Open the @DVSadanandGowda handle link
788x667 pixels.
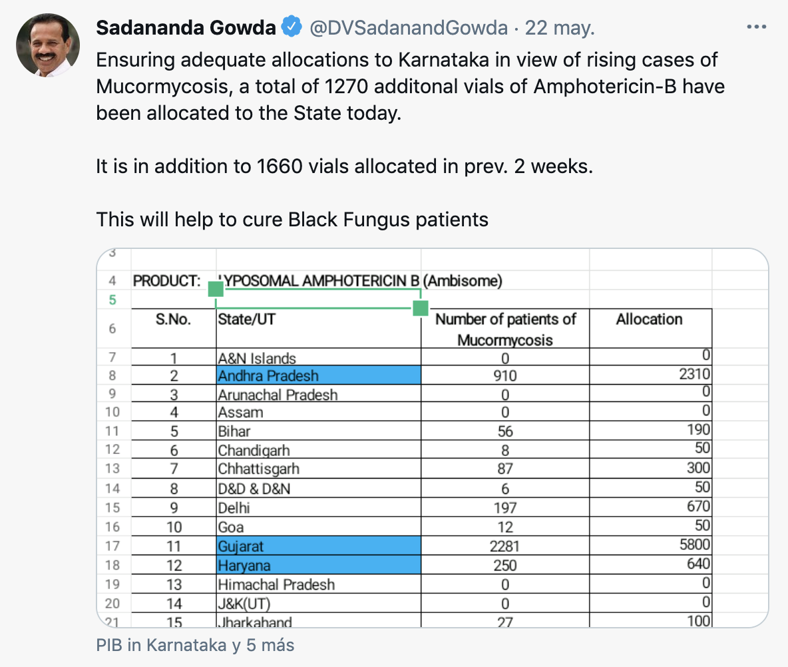tap(407, 27)
